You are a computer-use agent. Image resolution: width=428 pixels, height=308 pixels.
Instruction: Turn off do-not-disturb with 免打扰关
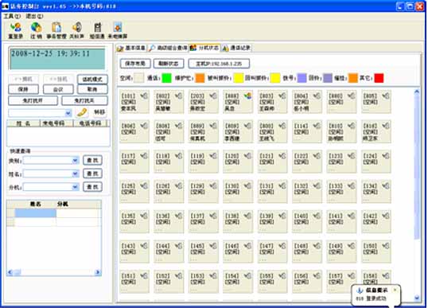[84, 101]
